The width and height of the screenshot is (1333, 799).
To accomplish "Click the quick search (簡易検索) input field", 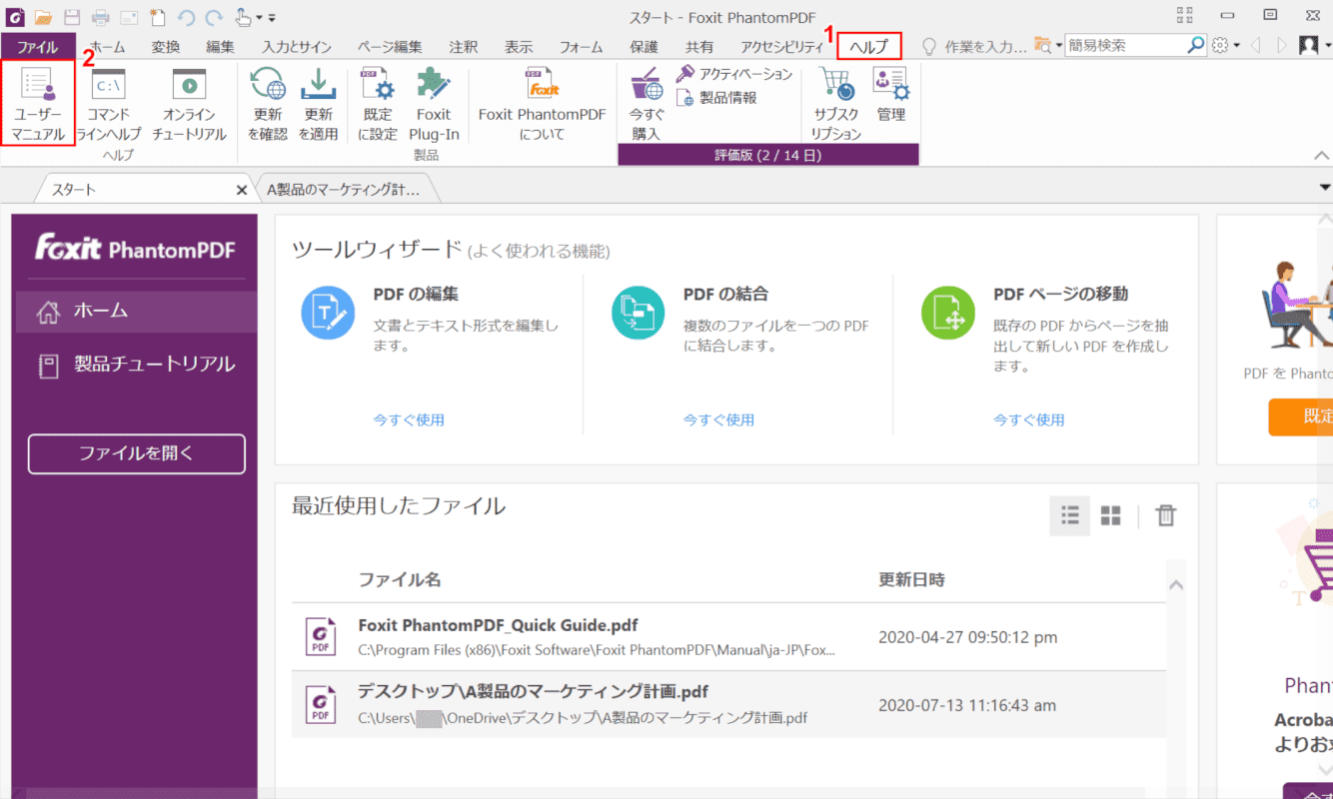I will 1125,45.
